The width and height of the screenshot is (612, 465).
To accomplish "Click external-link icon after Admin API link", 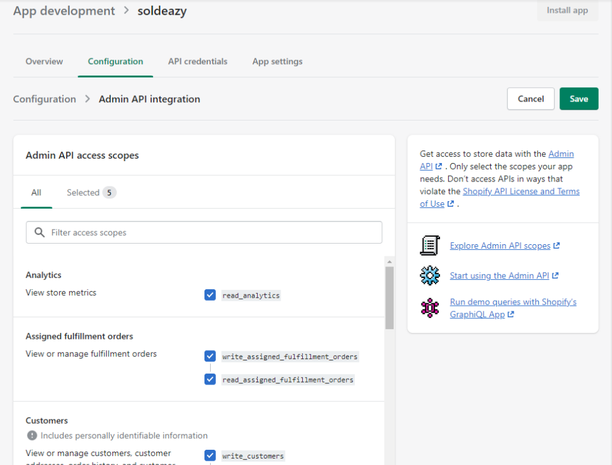I will tap(439, 166).
